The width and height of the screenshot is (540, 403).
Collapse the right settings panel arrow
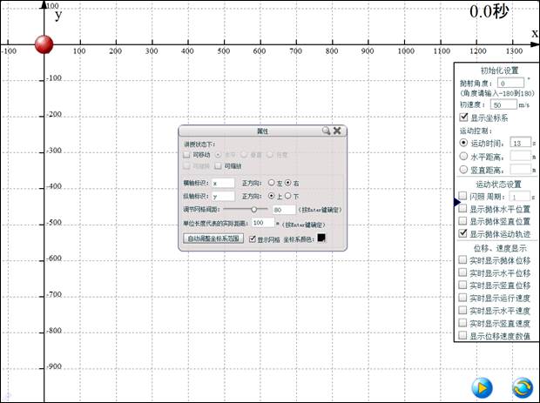456,202
